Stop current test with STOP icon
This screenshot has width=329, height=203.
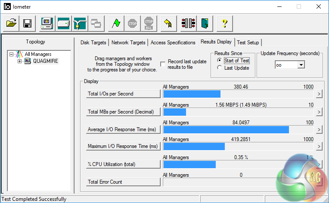pyautogui.click(x=132, y=23)
